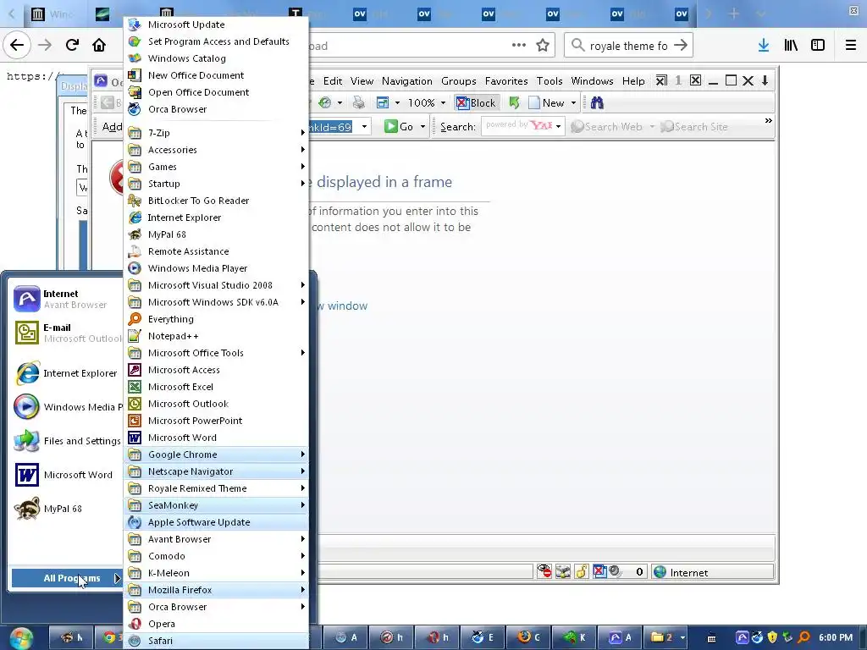This screenshot has height=650, width=867.
Task: Launch Microsoft Access
Action: tap(216, 370)
